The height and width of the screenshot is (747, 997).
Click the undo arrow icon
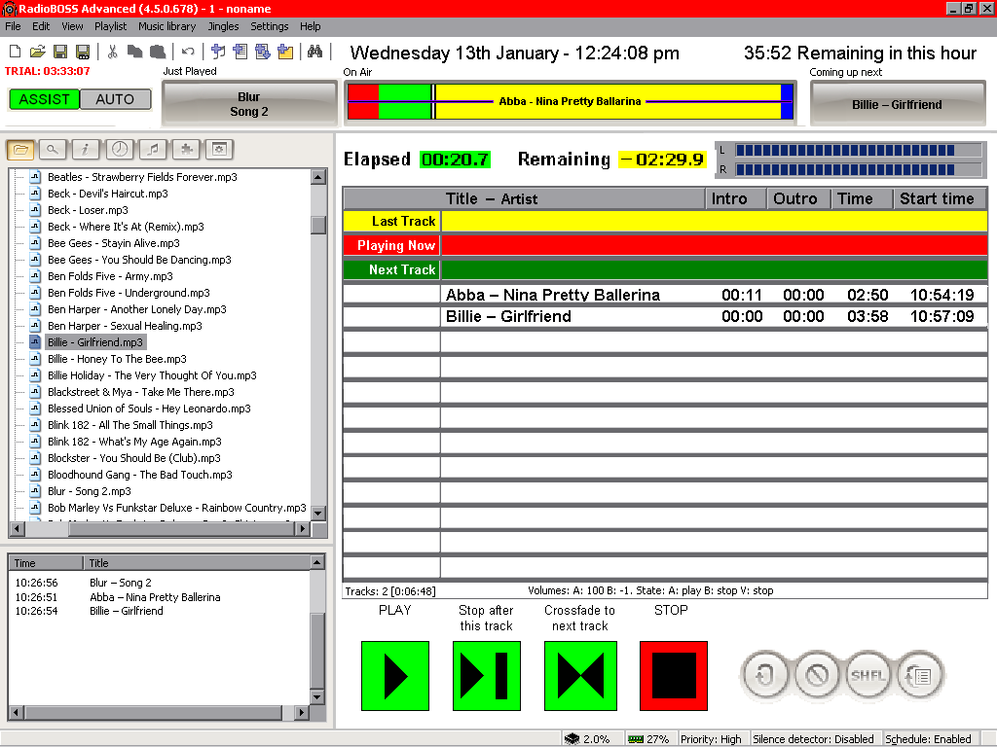(x=188, y=52)
